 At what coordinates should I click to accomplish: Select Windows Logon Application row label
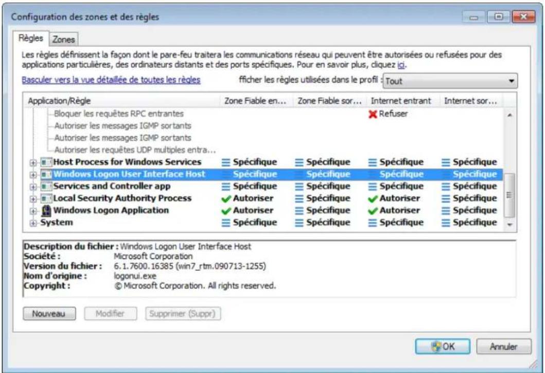[111, 211]
